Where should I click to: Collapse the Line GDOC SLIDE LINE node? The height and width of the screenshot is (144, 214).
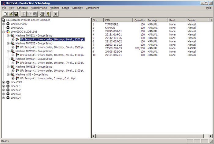coord(3,32)
